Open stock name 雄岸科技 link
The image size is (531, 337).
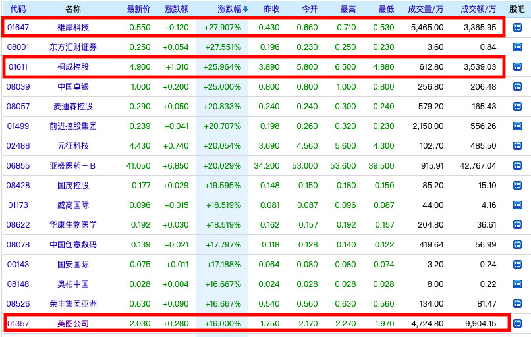click(73, 28)
